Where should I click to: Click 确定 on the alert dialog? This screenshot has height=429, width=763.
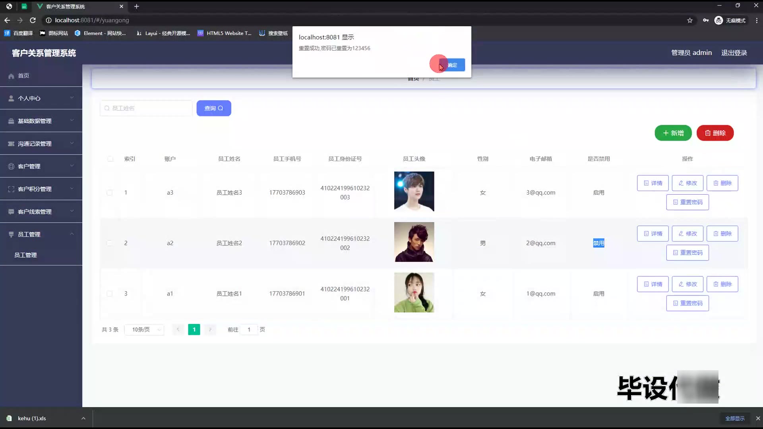click(x=452, y=65)
